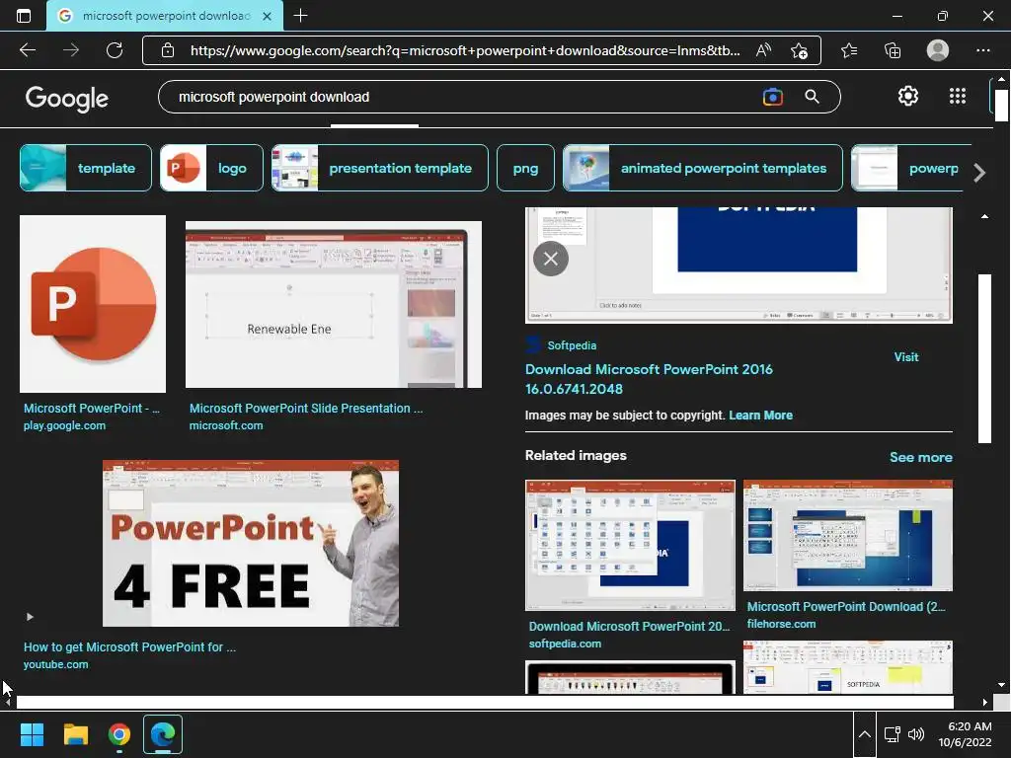Open File Explorer from taskbar
1011x758 pixels.
click(x=75, y=734)
